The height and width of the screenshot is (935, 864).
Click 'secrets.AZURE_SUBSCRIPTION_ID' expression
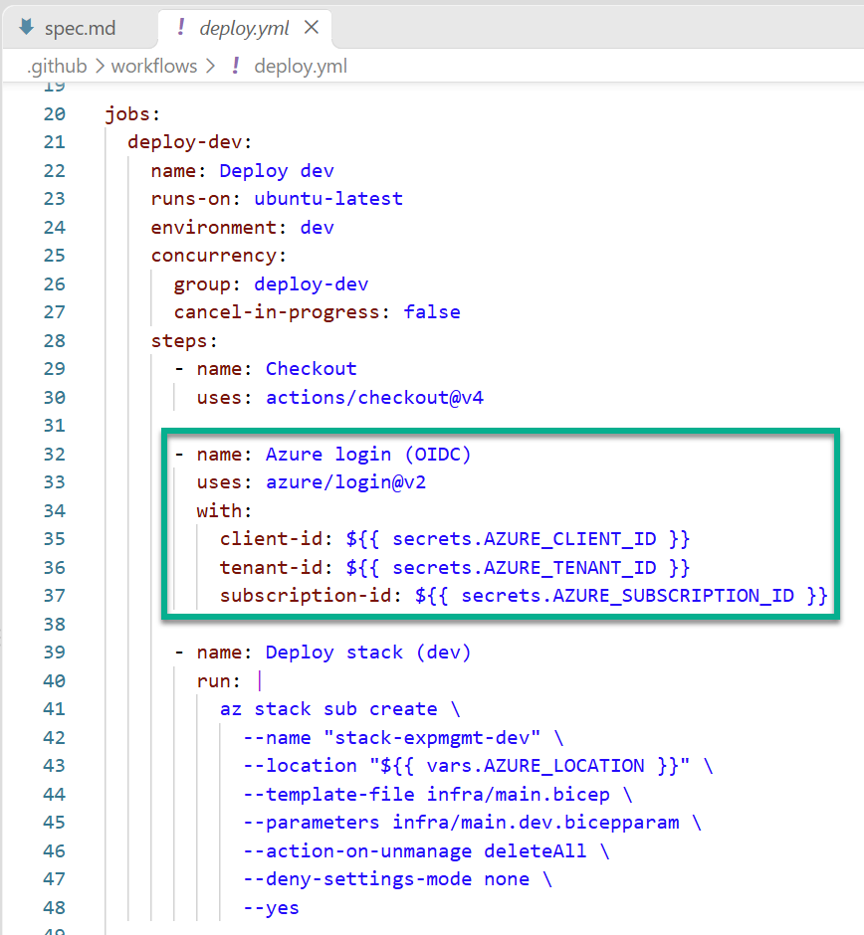pos(628,596)
